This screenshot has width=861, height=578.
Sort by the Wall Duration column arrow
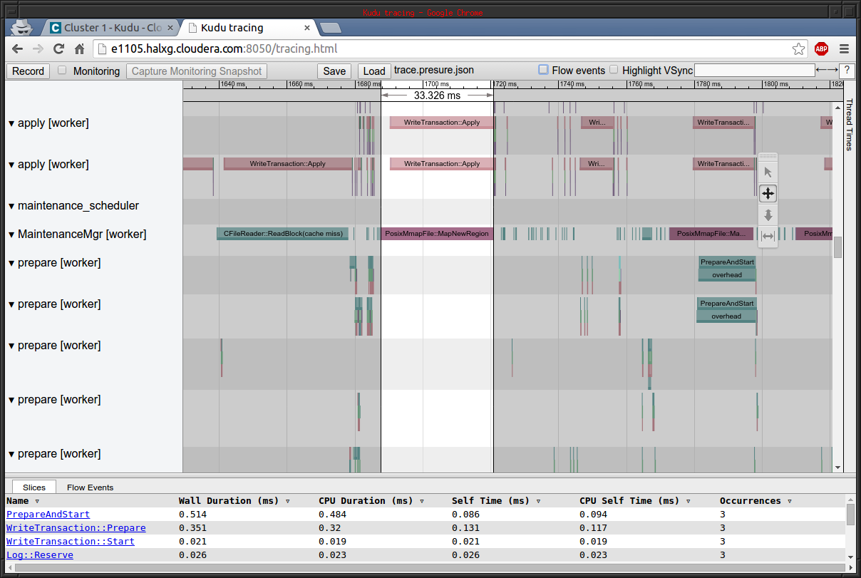(x=287, y=501)
